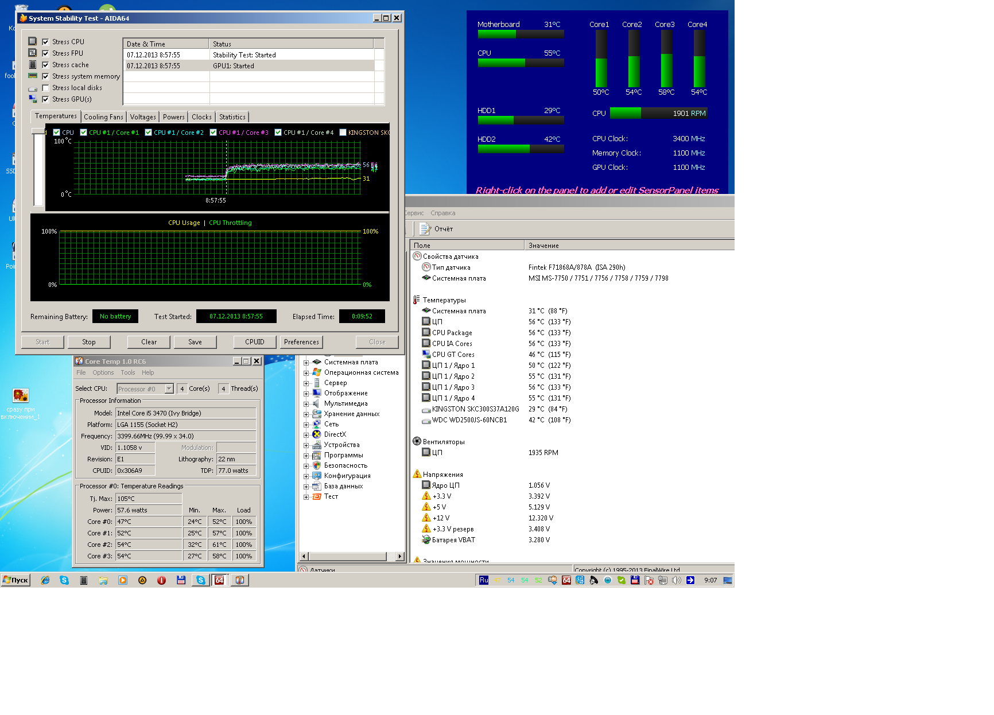Click the CPUID button
Screen dimensions: 994x715
(x=255, y=342)
